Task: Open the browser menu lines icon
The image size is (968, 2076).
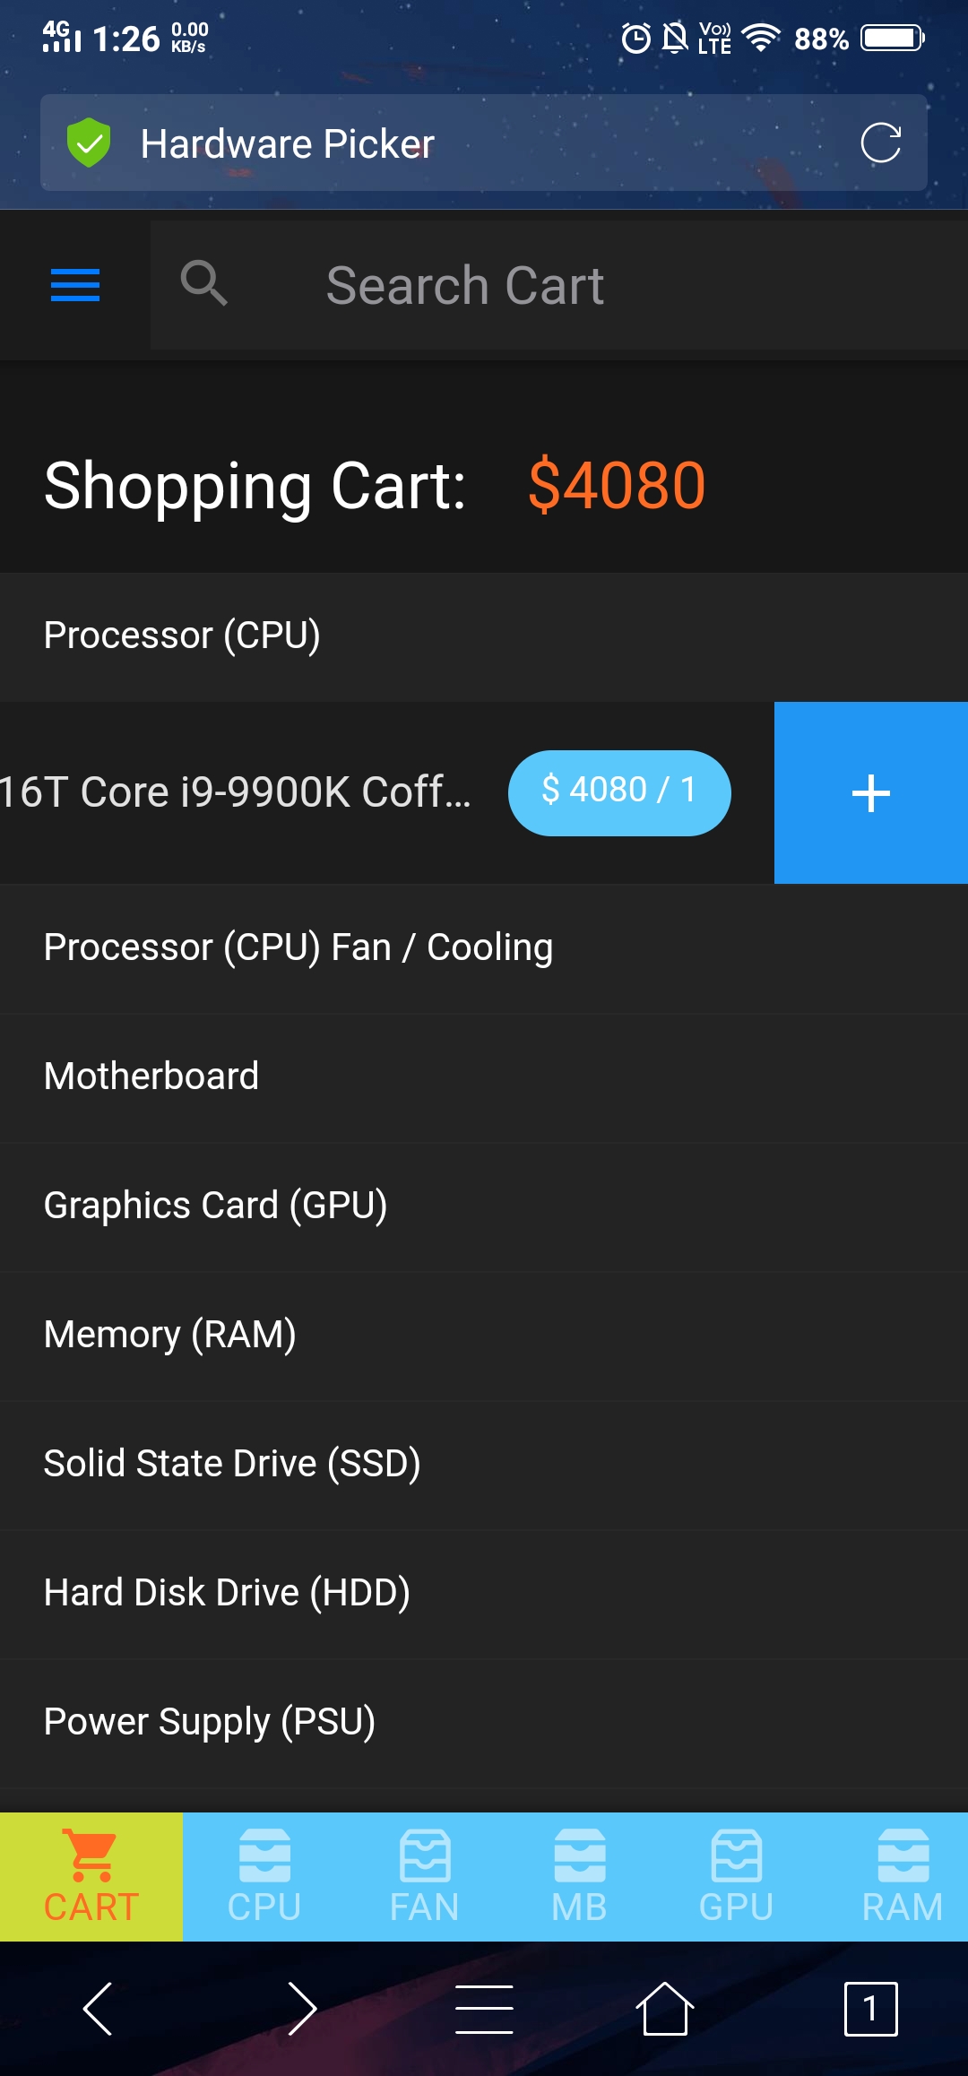Action: [484, 2009]
